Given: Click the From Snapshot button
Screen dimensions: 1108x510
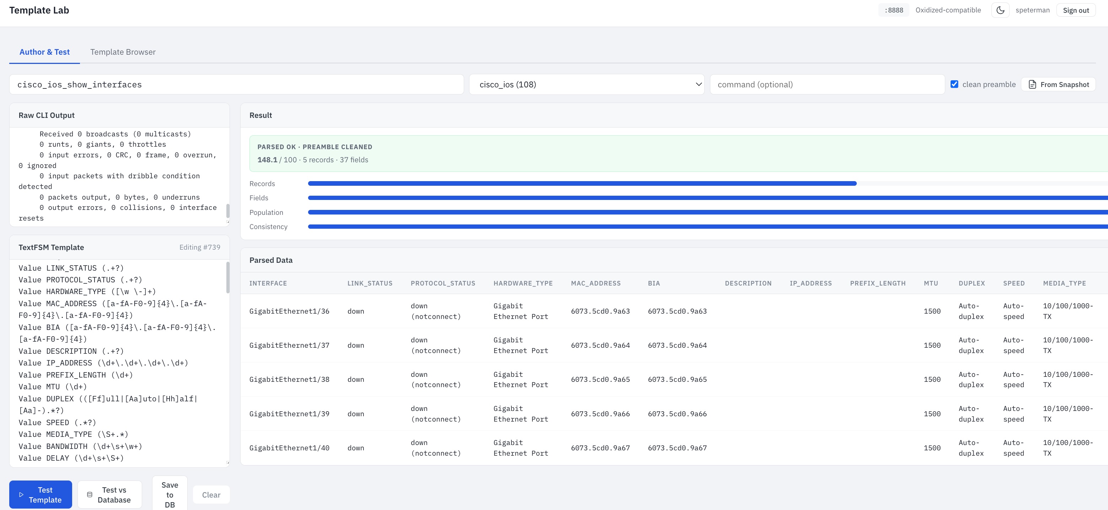Looking at the screenshot, I should (1059, 85).
